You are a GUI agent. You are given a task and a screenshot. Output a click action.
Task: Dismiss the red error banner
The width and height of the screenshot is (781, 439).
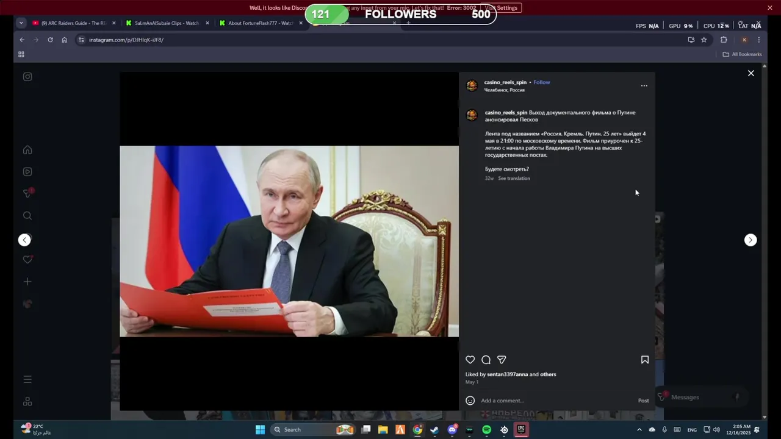pos(770,8)
